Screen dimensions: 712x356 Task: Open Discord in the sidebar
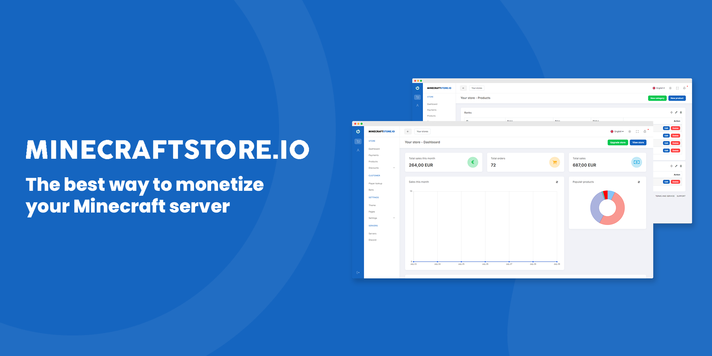pyautogui.click(x=372, y=240)
